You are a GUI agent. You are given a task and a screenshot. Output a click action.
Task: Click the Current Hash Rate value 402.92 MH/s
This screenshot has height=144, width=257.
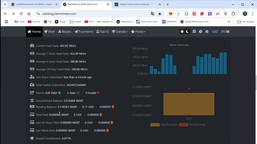click(x=68, y=46)
